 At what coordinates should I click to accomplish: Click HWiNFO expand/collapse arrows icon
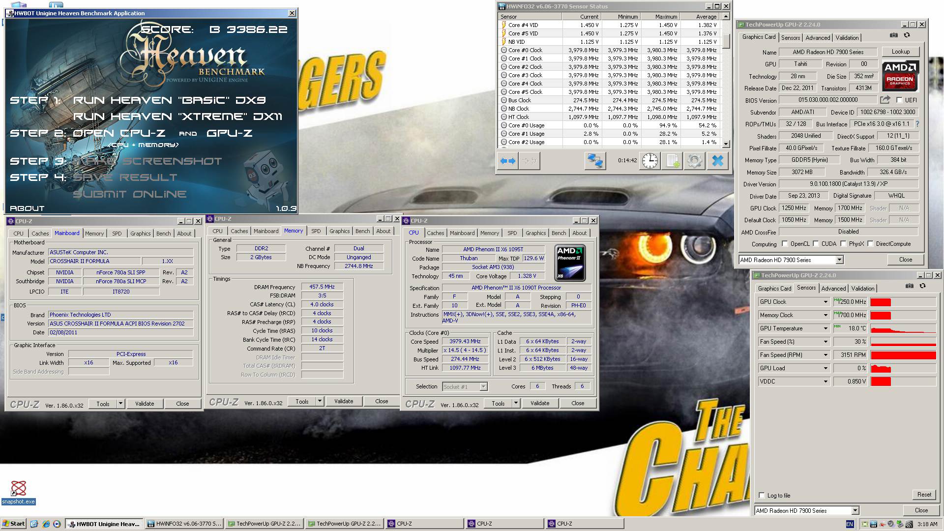click(508, 161)
